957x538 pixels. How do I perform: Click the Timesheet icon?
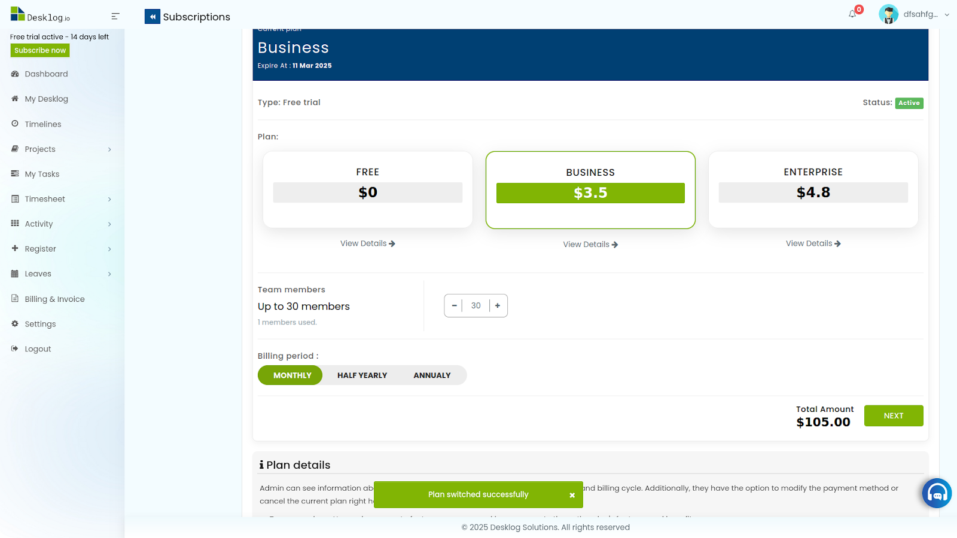coord(15,199)
